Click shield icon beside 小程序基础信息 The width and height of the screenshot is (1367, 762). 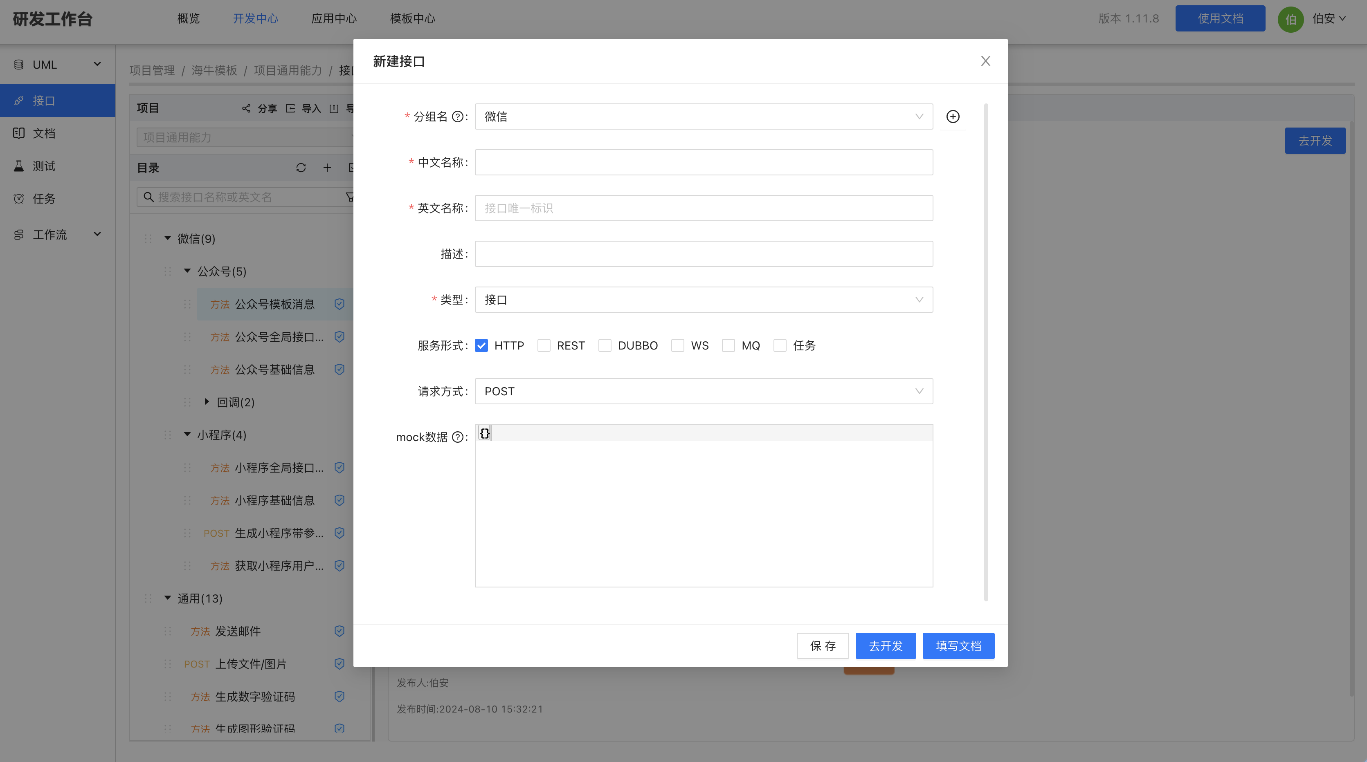pos(339,501)
